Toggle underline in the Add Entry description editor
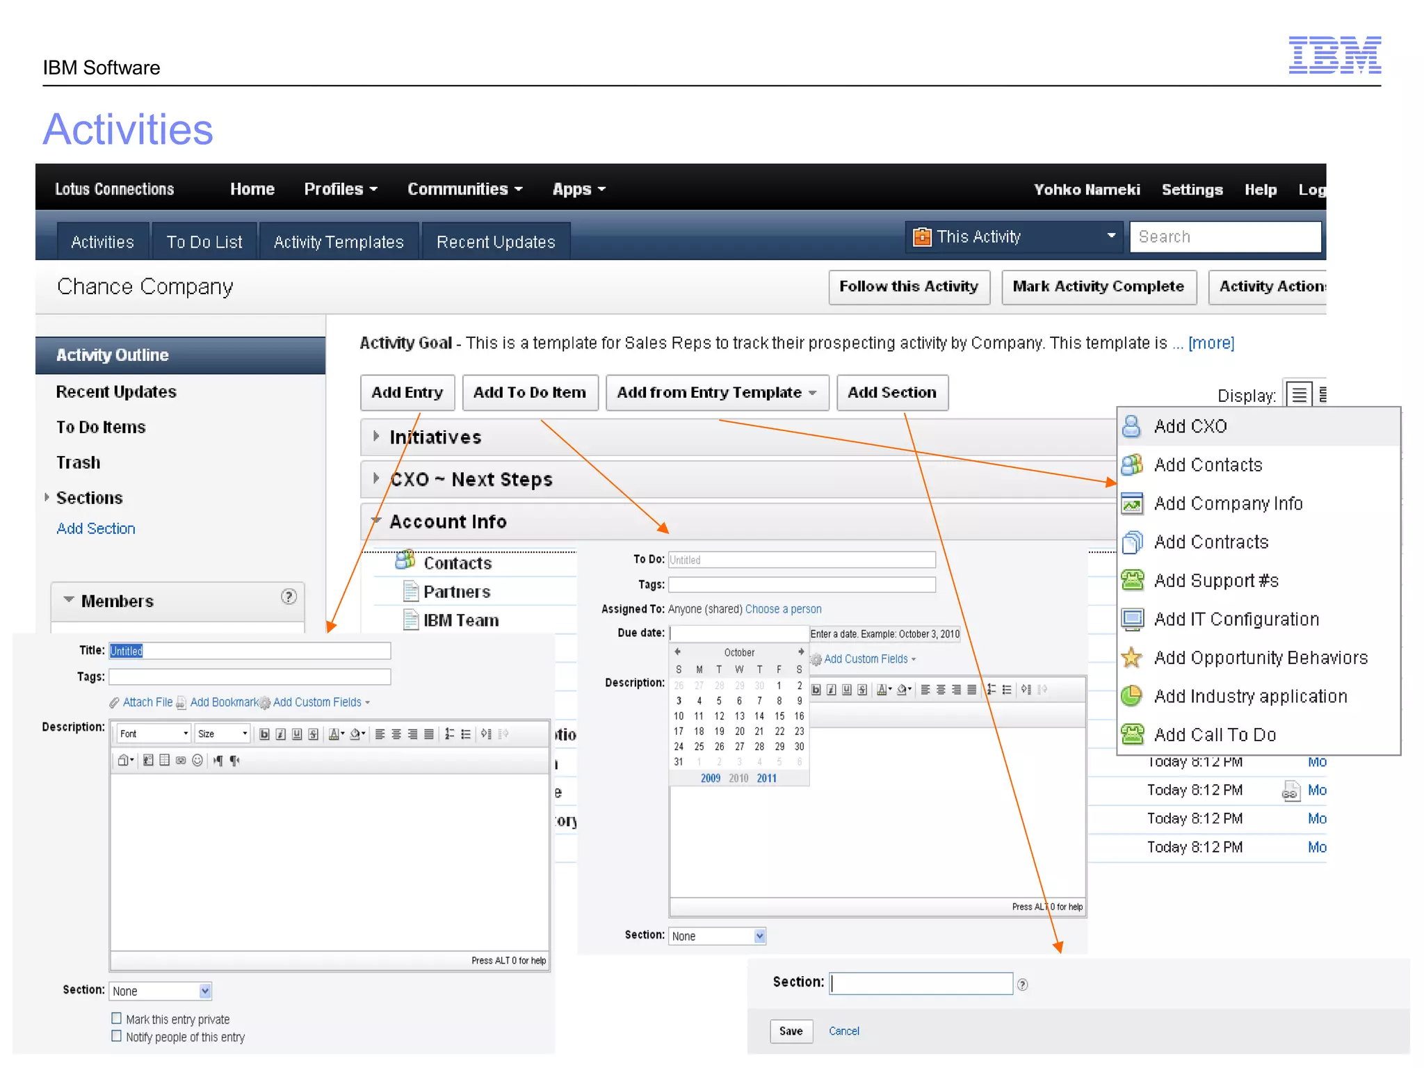 coord(297,734)
